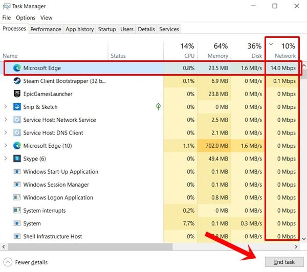307x272 pixels.
Task: Sort by the Disk column header
Action: 248,51
